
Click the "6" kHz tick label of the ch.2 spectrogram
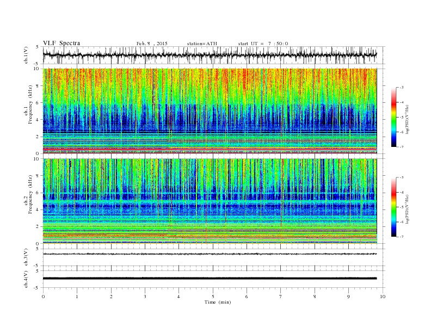pos(38,193)
